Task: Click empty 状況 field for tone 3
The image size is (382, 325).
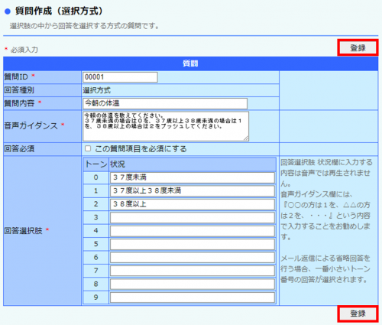Action: pyautogui.click(x=193, y=218)
